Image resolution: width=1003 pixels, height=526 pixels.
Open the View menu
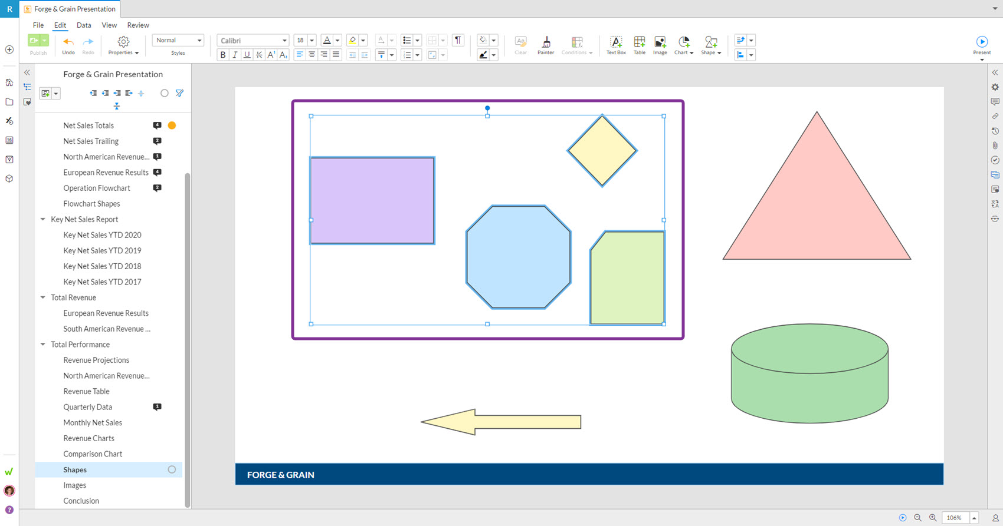click(109, 25)
